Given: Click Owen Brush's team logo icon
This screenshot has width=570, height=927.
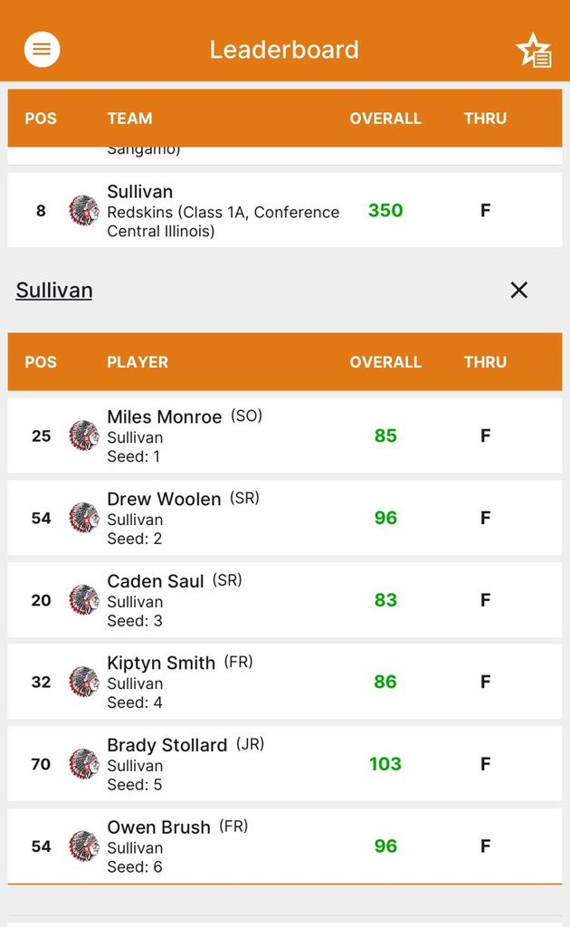Looking at the screenshot, I should tap(84, 846).
